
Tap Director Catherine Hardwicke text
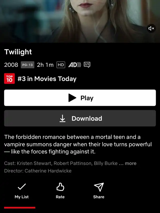coord(38,171)
